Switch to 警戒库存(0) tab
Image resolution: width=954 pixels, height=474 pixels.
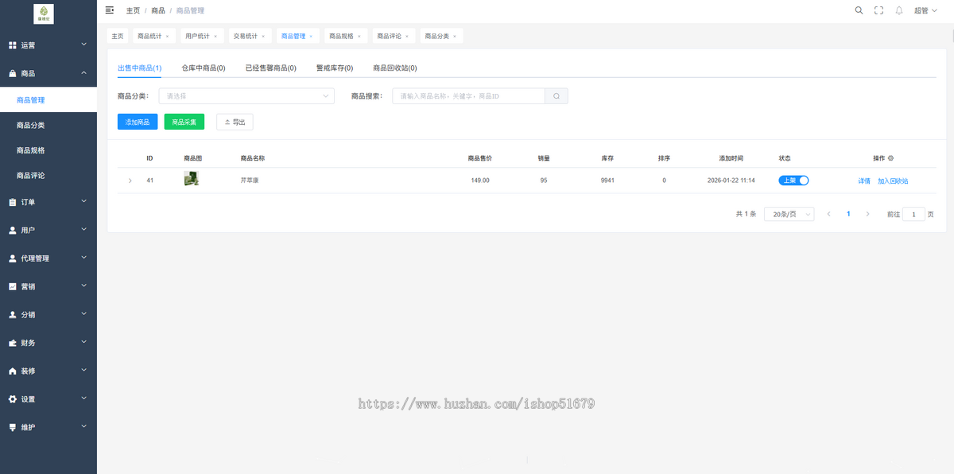tap(335, 68)
